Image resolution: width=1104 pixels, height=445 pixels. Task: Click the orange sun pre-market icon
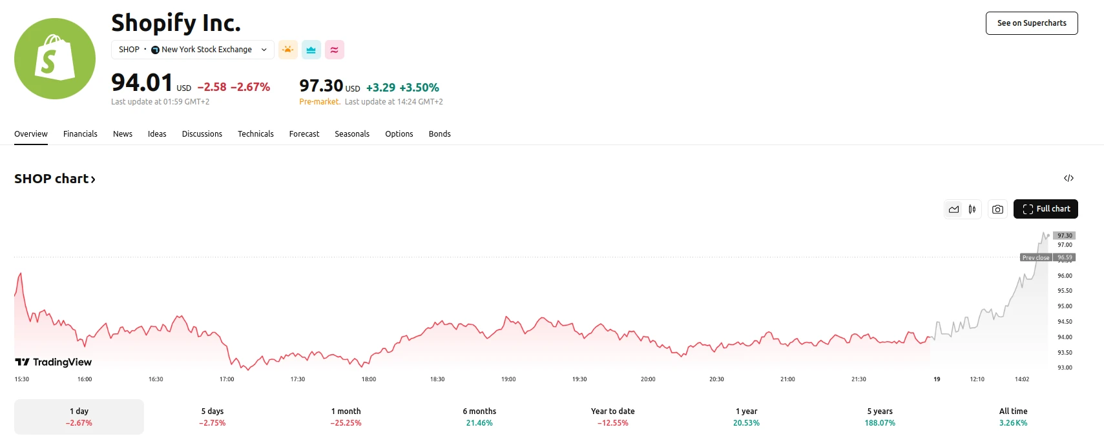click(x=288, y=50)
